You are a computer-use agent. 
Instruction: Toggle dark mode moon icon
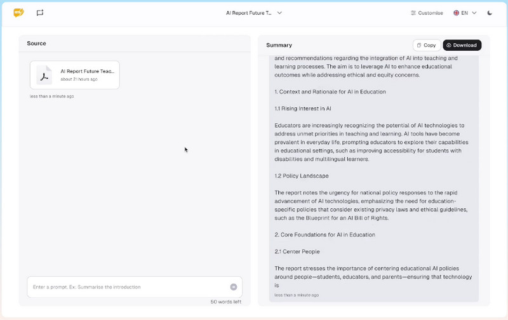[x=490, y=13]
